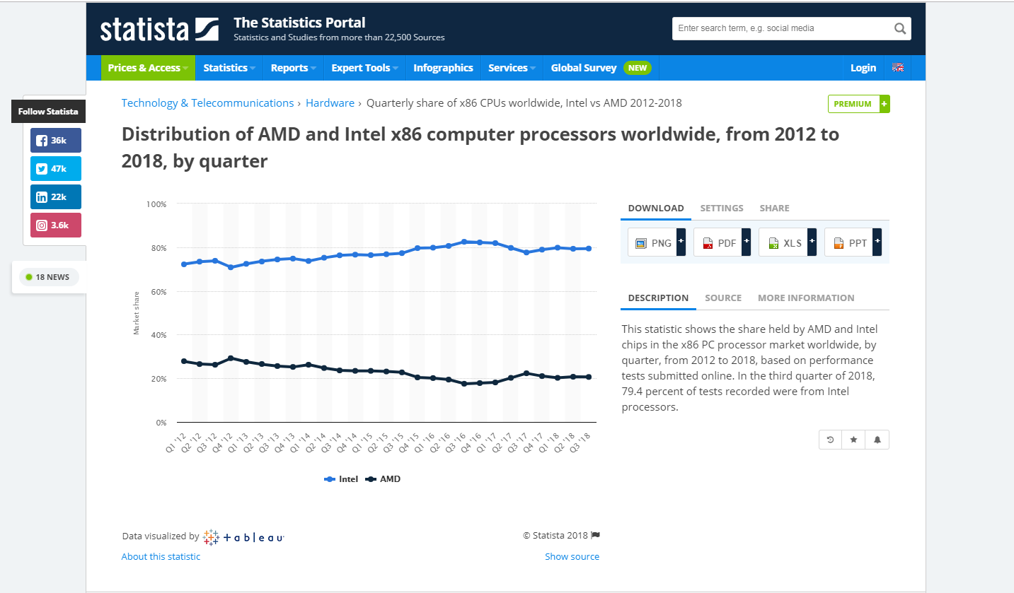Switch to the More Information tab
Viewport: 1014px width, 593px height.
[x=806, y=298]
